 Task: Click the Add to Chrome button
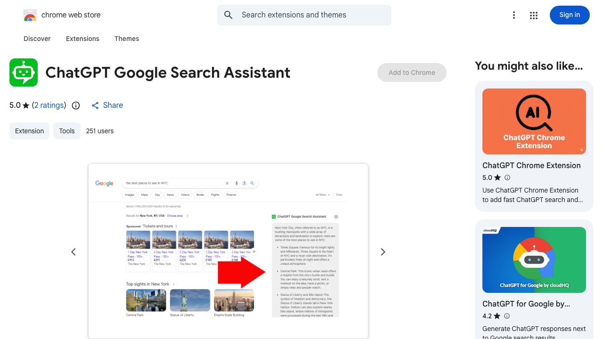tap(412, 73)
